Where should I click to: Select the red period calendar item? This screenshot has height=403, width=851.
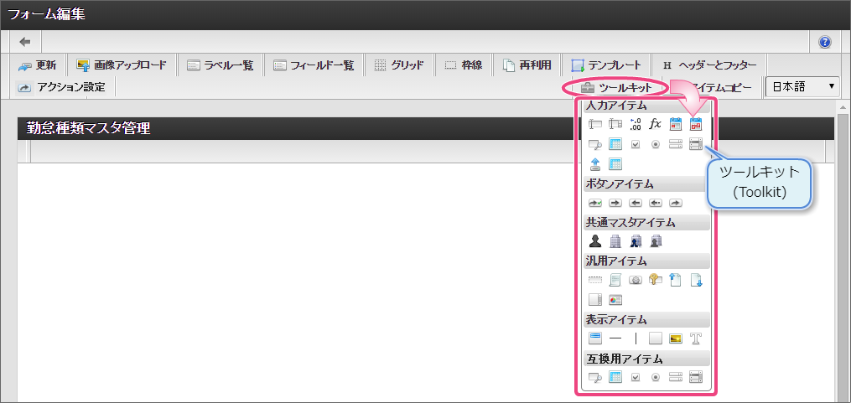(x=696, y=124)
